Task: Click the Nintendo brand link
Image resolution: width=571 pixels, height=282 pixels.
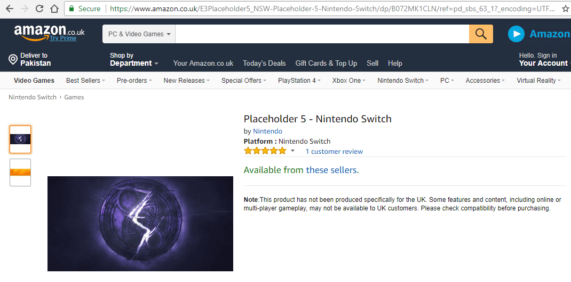Action: tap(267, 131)
